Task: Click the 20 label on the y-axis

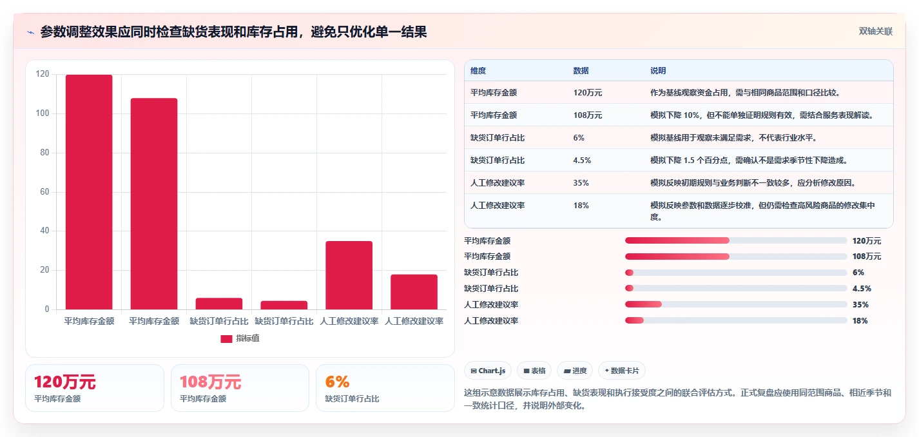Action: pos(44,270)
